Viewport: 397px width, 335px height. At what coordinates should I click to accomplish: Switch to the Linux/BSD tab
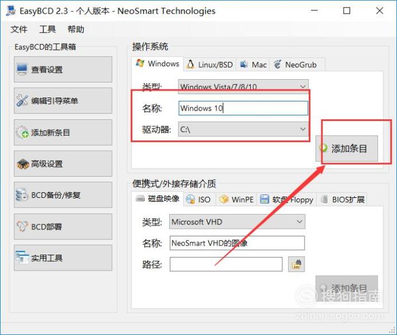coord(209,65)
